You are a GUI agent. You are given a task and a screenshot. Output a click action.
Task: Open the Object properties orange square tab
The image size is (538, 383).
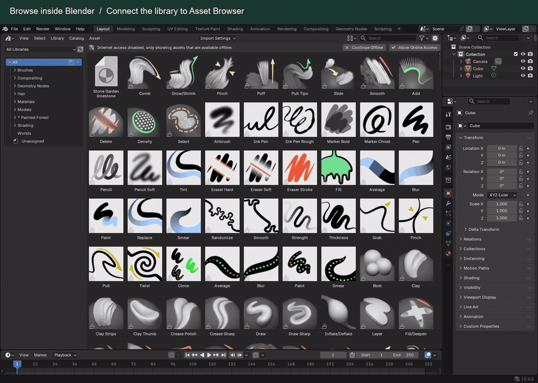448,193
